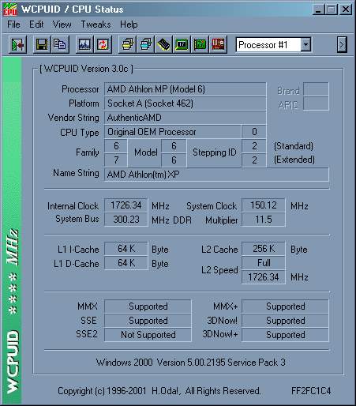Screen dimensions: 356x406
Task: Click the yellow stacked windows icon
Action: tap(127, 45)
